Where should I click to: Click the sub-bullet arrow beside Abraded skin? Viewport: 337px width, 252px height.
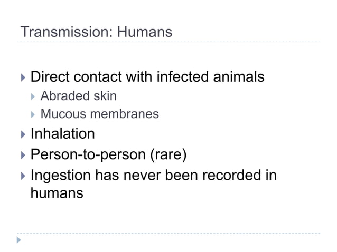33,97
